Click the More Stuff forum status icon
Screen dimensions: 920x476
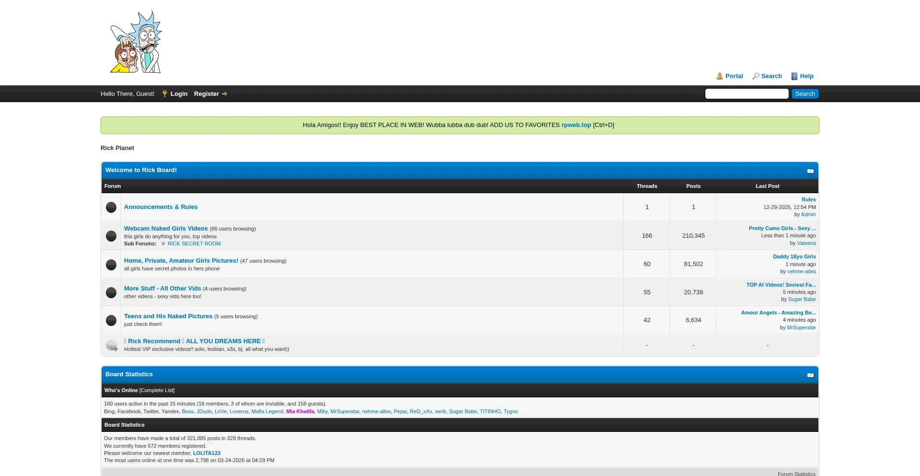click(111, 292)
